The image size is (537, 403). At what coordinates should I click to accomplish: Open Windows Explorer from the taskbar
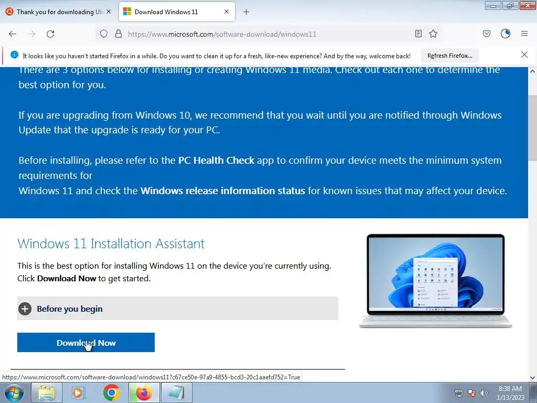pyautogui.click(x=47, y=393)
